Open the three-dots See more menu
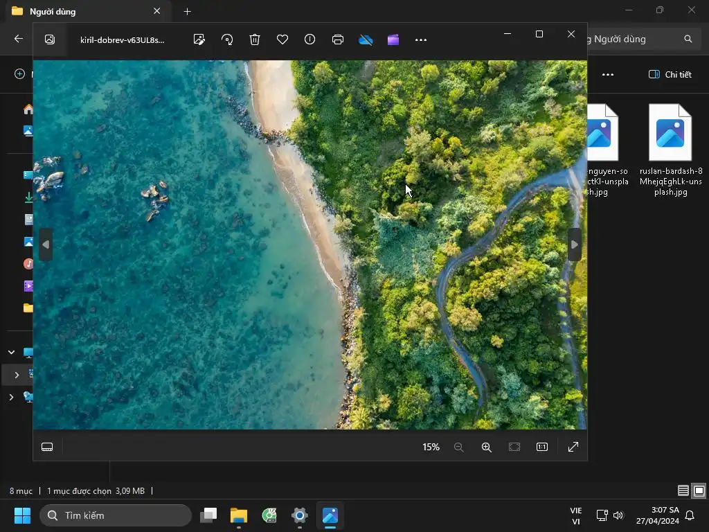This screenshot has height=532, width=709. [x=421, y=39]
